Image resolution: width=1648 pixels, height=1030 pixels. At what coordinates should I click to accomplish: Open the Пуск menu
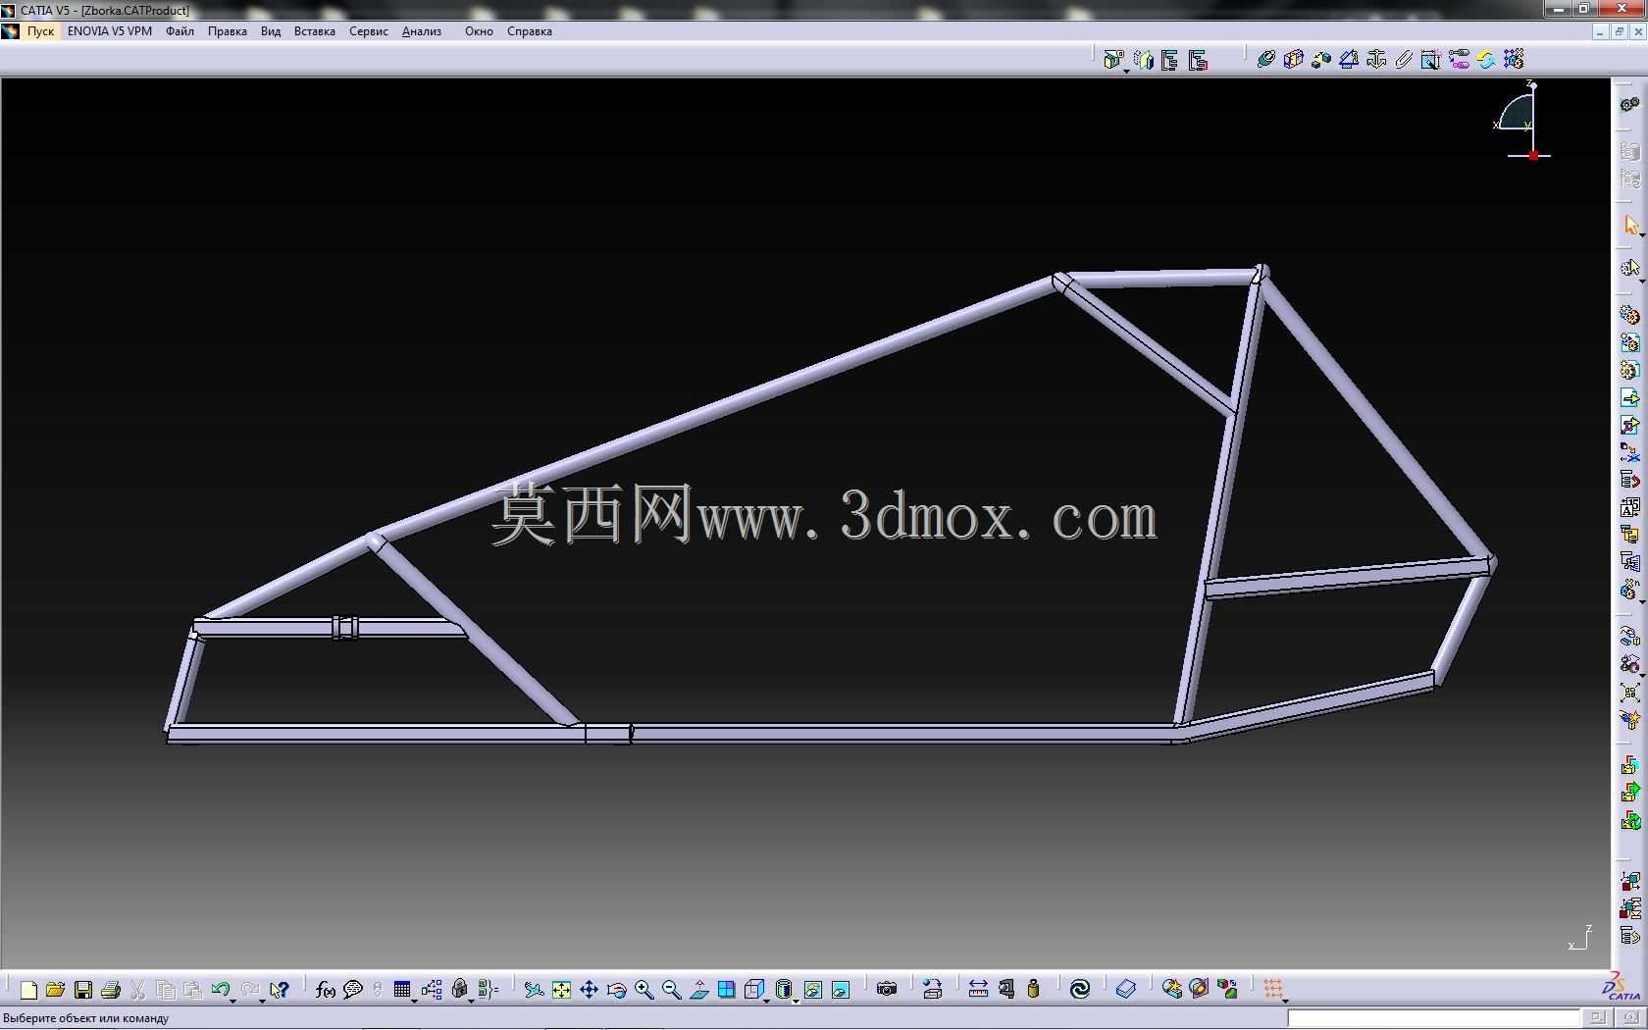(40, 31)
